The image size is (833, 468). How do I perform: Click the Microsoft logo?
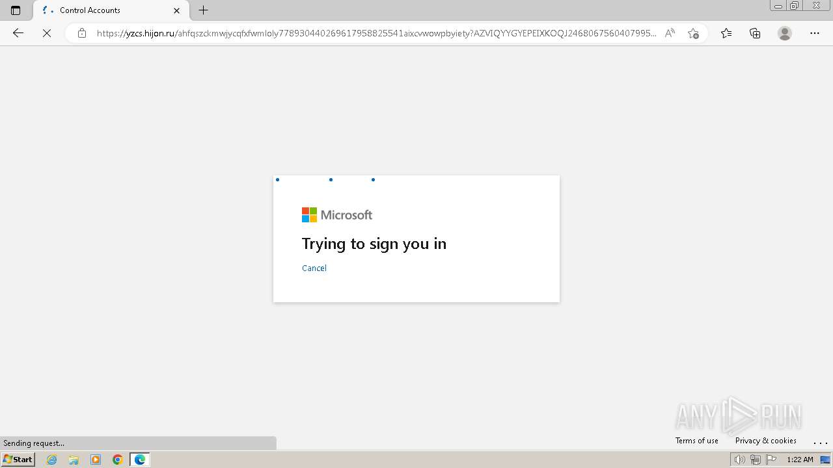point(337,215)
